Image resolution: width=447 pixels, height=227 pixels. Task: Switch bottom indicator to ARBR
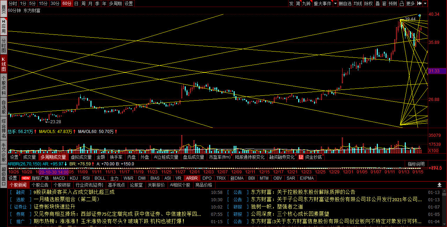[x=192, y=178]
